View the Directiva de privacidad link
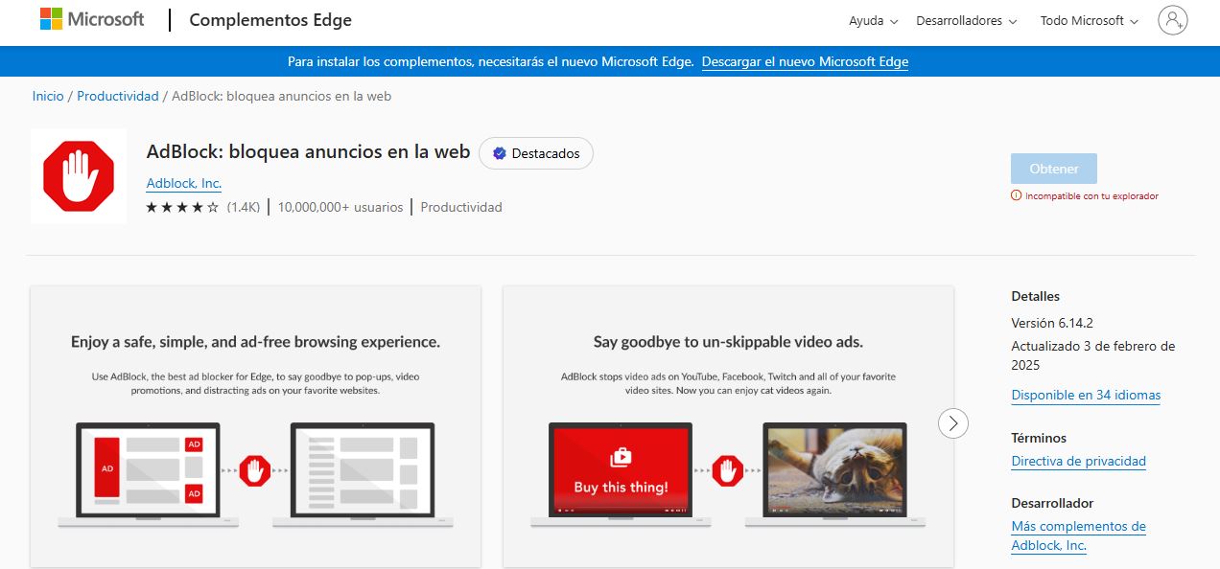Screen dimensions: 1220x569 click(x=1078, y=461)
